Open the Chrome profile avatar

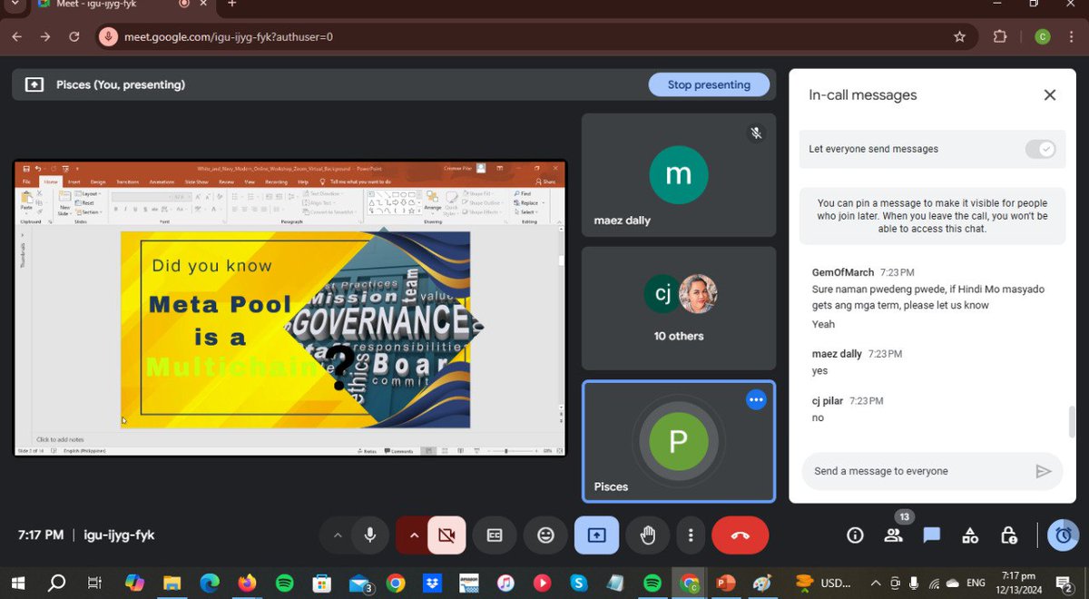tap(1043, 37)
